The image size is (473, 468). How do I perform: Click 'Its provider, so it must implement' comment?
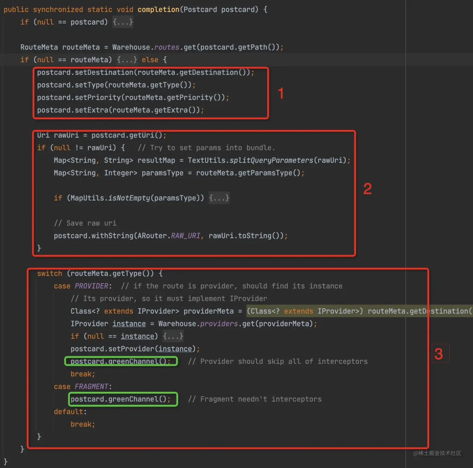[x=169, y=299]
